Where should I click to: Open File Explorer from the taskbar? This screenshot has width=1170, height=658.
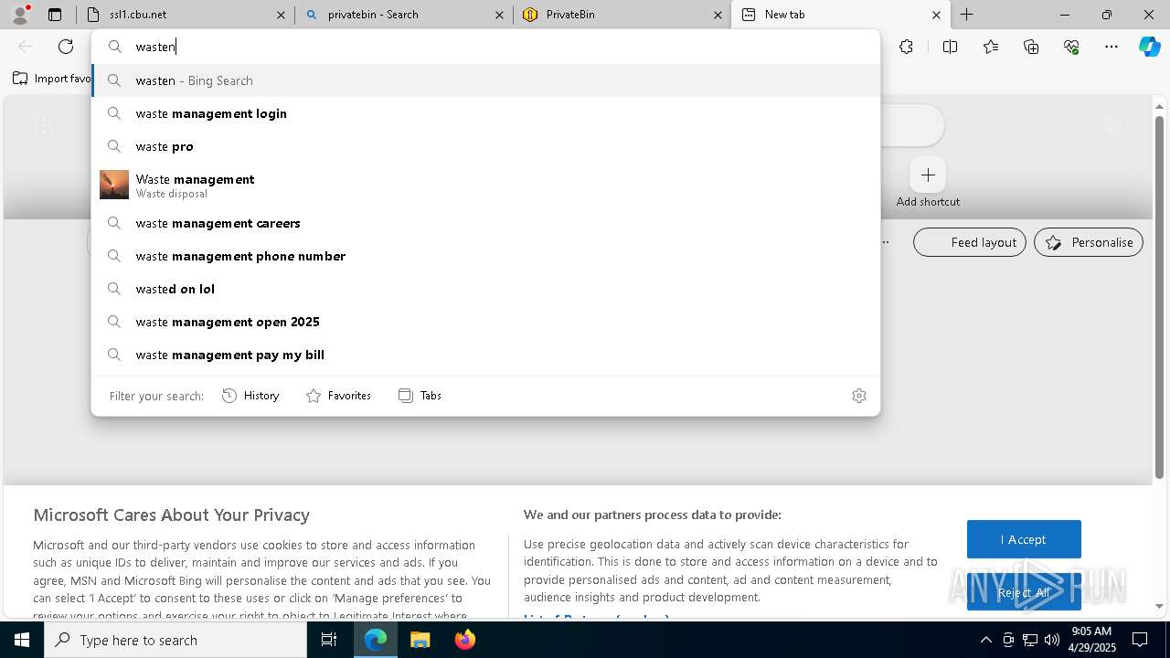point(420,640)
